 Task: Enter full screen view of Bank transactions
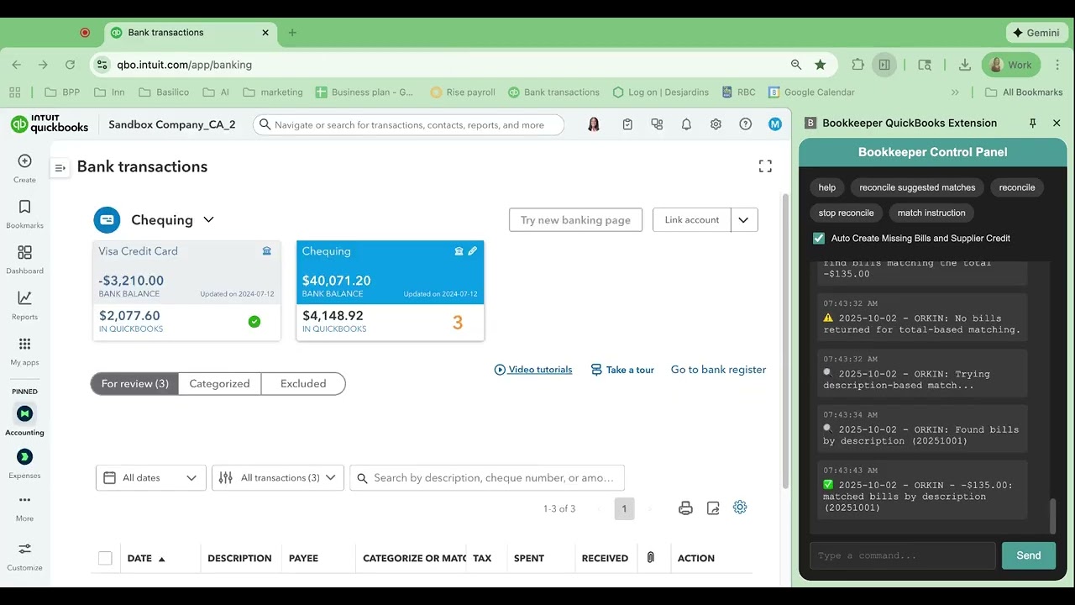coord(765,166)
